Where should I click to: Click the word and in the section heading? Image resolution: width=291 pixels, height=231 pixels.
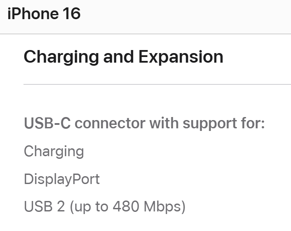click(118, 57)
